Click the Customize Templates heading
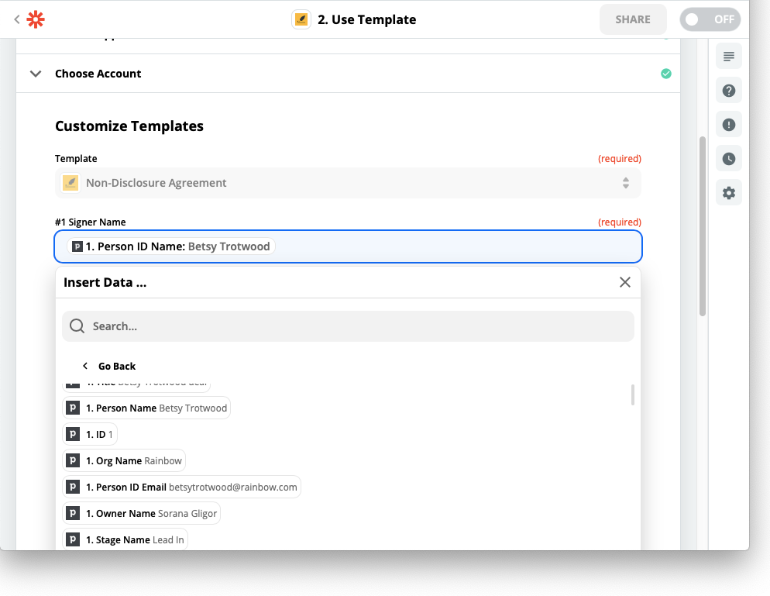The height and width of the screenshot is (596, 770). pyautogui.click(x=129, y=126)
